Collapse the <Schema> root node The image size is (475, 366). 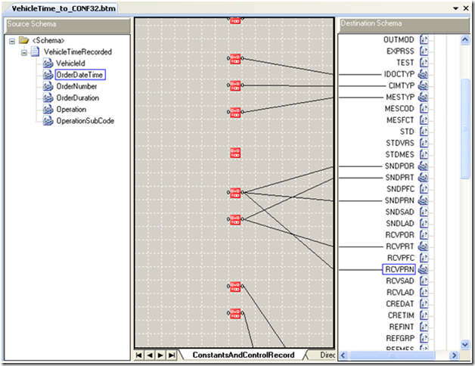pos(12,41)
